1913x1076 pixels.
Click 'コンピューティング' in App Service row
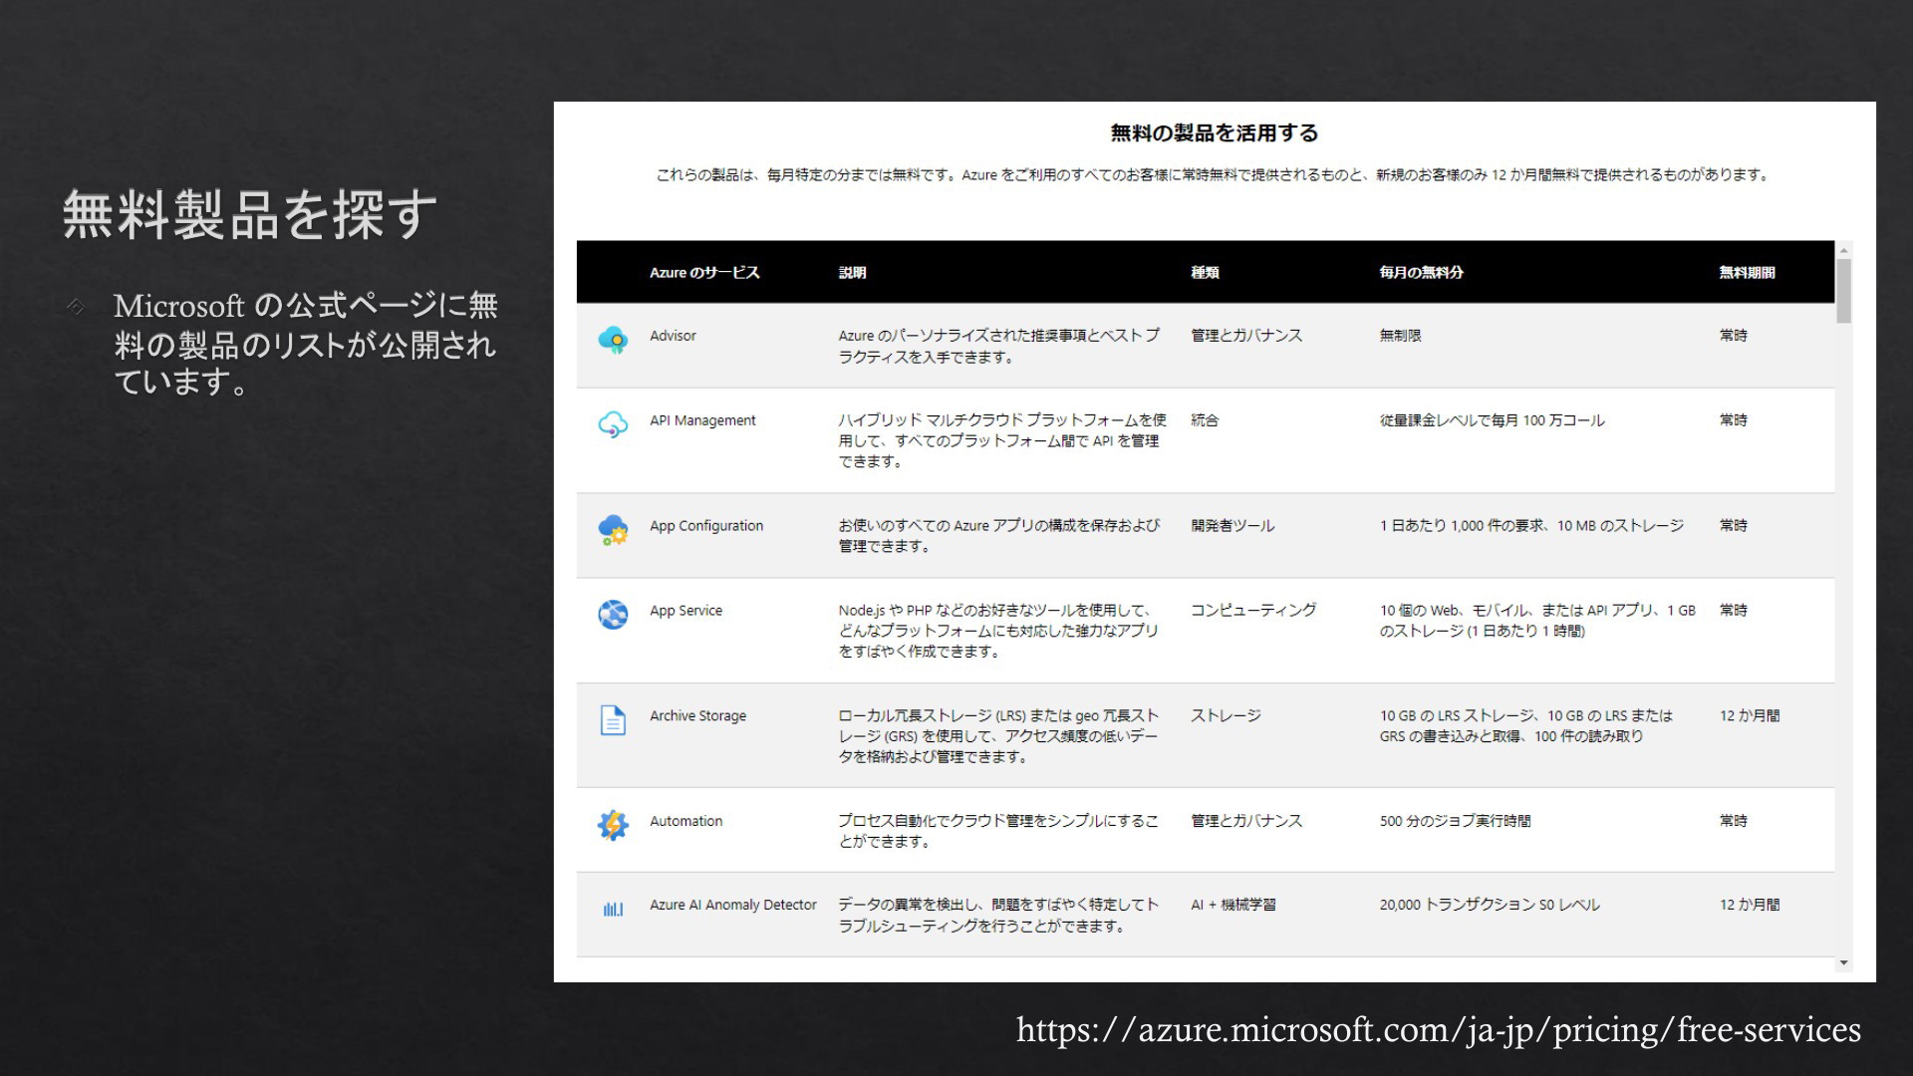tap(1253, 611)
